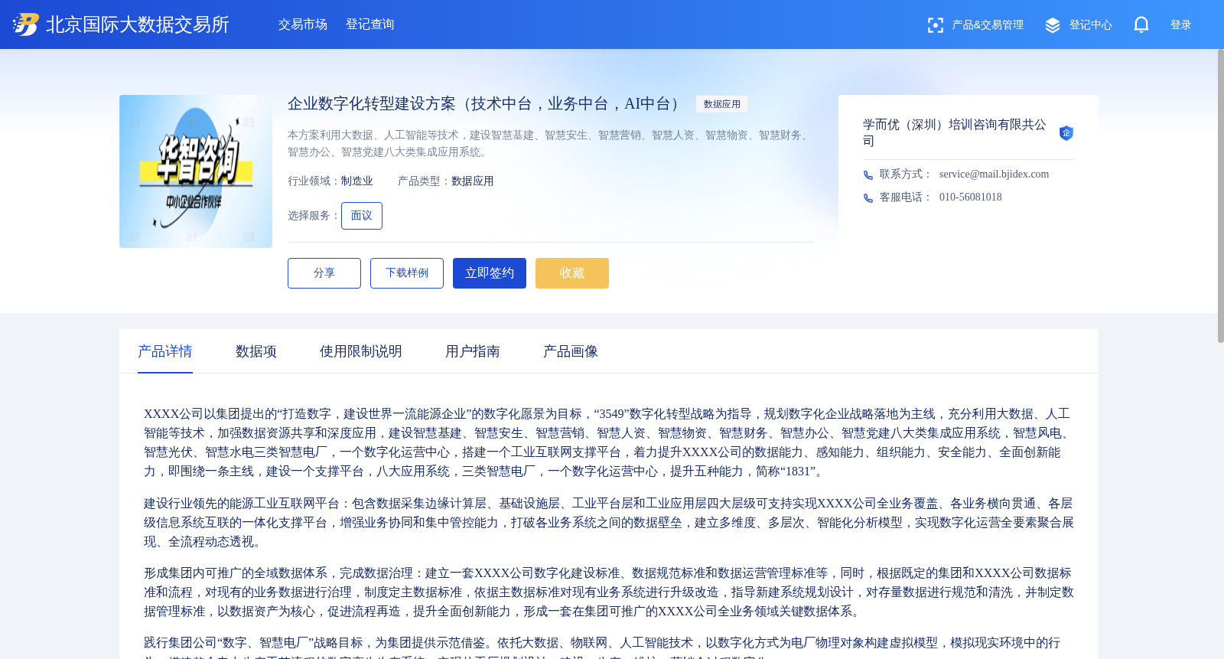The width and height of the screenshot is (1224, 659).
Task: Click the 下载样例 button
Action: point(407,273)
